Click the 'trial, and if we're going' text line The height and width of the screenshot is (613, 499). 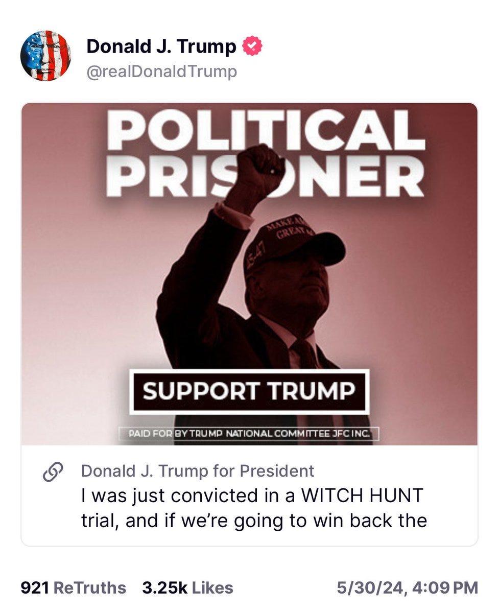click(254, 520)
